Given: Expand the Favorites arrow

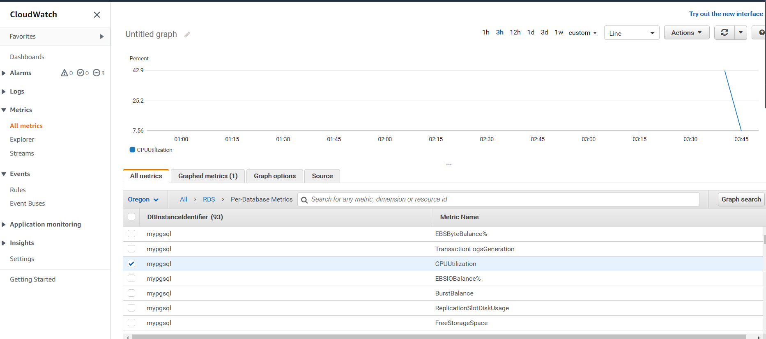Looking at the screenshot, I should click(x=102, y=37).
